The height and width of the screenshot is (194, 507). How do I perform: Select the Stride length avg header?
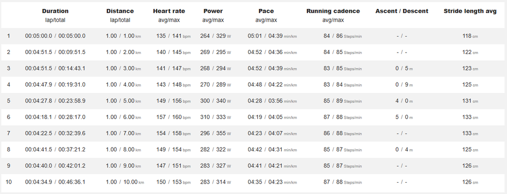[x=470, y=11]
